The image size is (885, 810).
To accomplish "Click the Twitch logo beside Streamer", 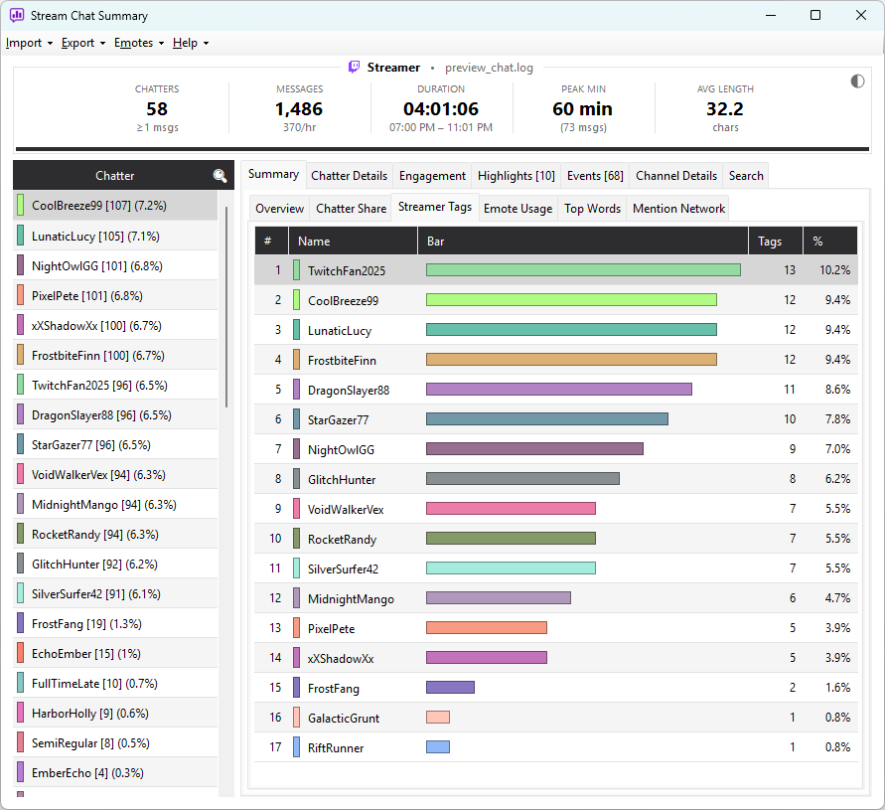I will coord(354,68).
